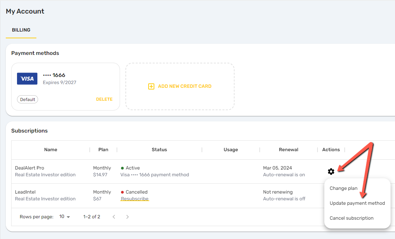395x239 pixels.
Task: Select Cancel subscription menu entry
Action: [x=351, y=218]
